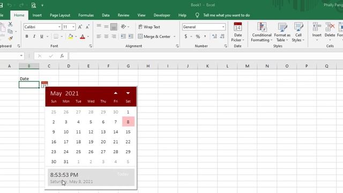Open the font size dropdown
Screen dimensions: 343x193
click(x=73, y=27)
